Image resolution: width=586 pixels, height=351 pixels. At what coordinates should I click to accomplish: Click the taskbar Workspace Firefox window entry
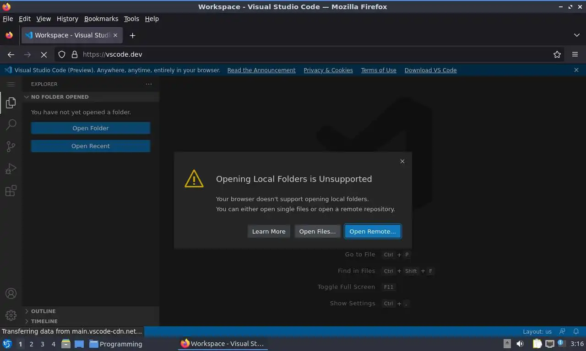click(222, 344)
